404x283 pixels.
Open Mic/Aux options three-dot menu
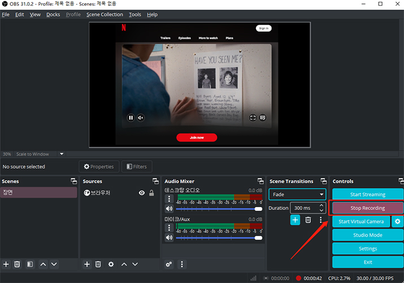click(169, 228)
